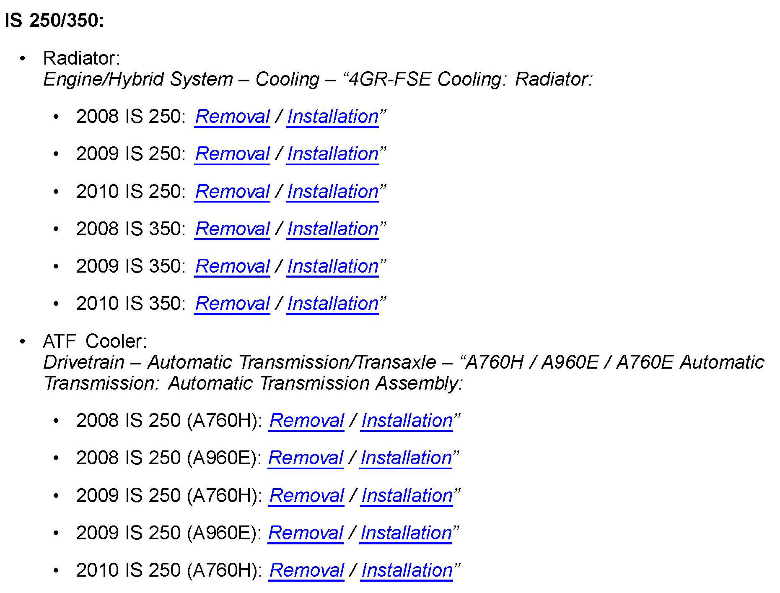780x593 pixels.
Task: Click 2008 IS 250 (A960E) Removal link
Action: coord(306,458)
